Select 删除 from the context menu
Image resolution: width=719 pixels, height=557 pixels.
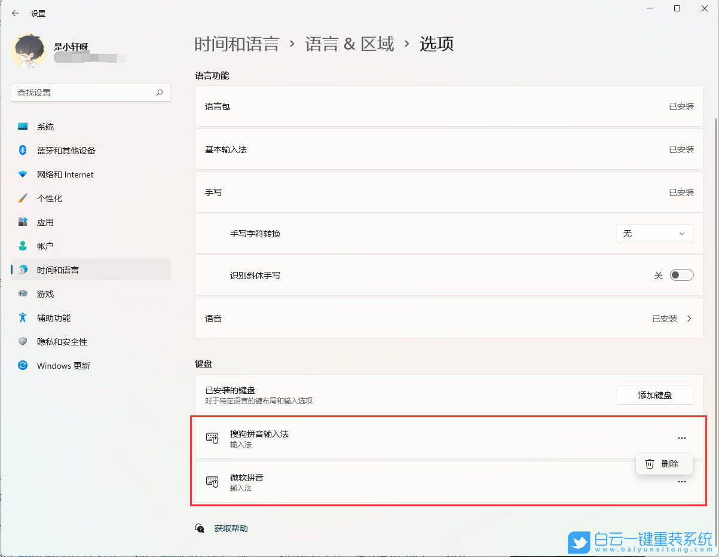coord(665,463)
